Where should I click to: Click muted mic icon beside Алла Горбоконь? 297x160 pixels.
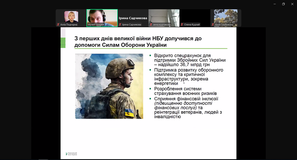pyautogui.click(x=213, y=25)
